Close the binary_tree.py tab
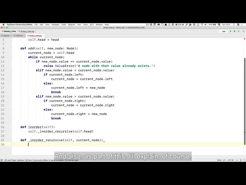Viewport: 246px width, 185px height. click(x=43, y=36)
